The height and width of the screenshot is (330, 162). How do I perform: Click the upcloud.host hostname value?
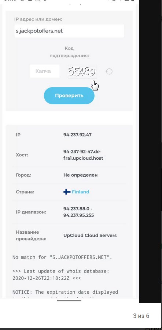pyautogui.click(x=83, y=155)
